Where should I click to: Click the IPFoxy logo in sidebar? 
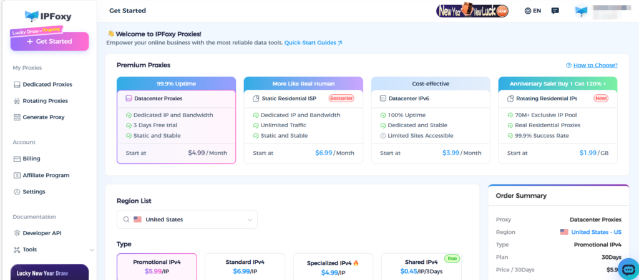click(49, 17)
